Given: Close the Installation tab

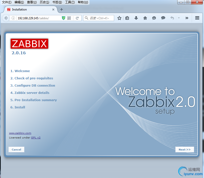Looking at the screenshot, I should (53, 10).
